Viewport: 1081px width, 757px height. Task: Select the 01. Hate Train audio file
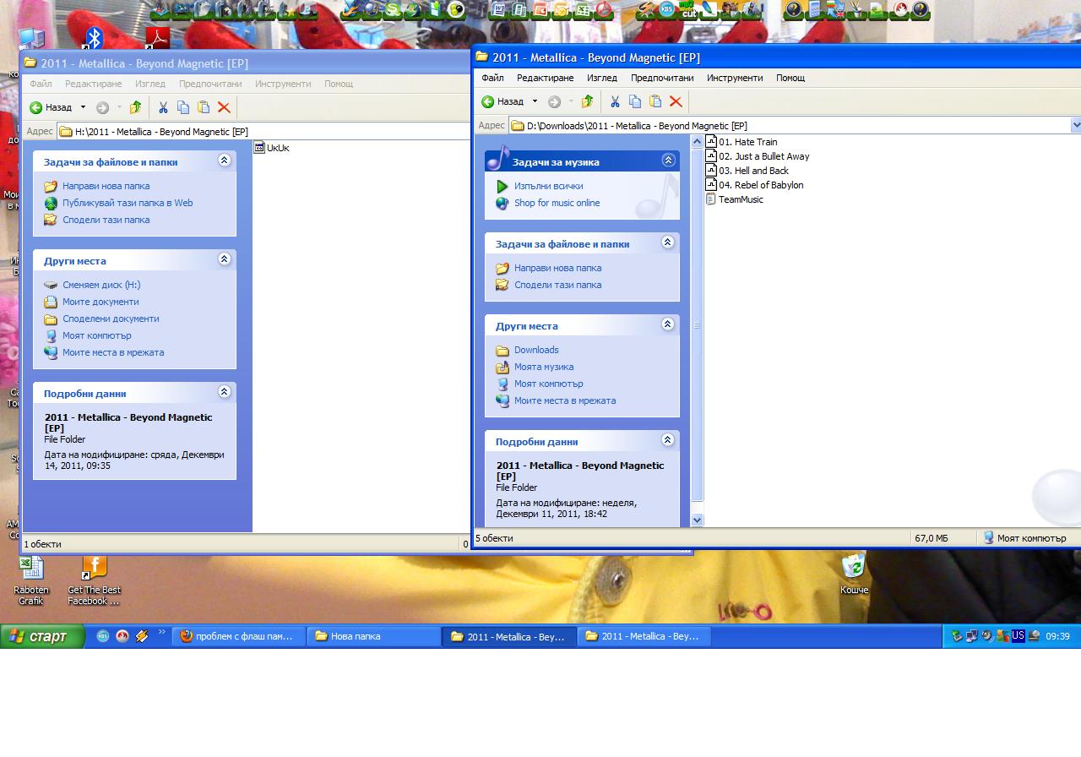(x=747, y=142)
